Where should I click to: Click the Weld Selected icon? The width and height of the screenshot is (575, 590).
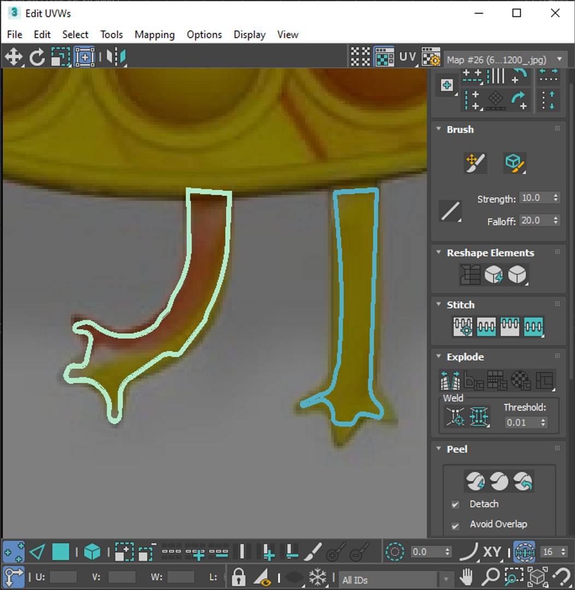[x=479, y=416]
